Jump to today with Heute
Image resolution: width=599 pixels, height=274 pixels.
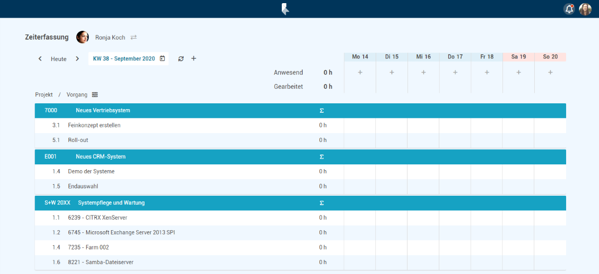pyautogui.click(x=58, y=59)
